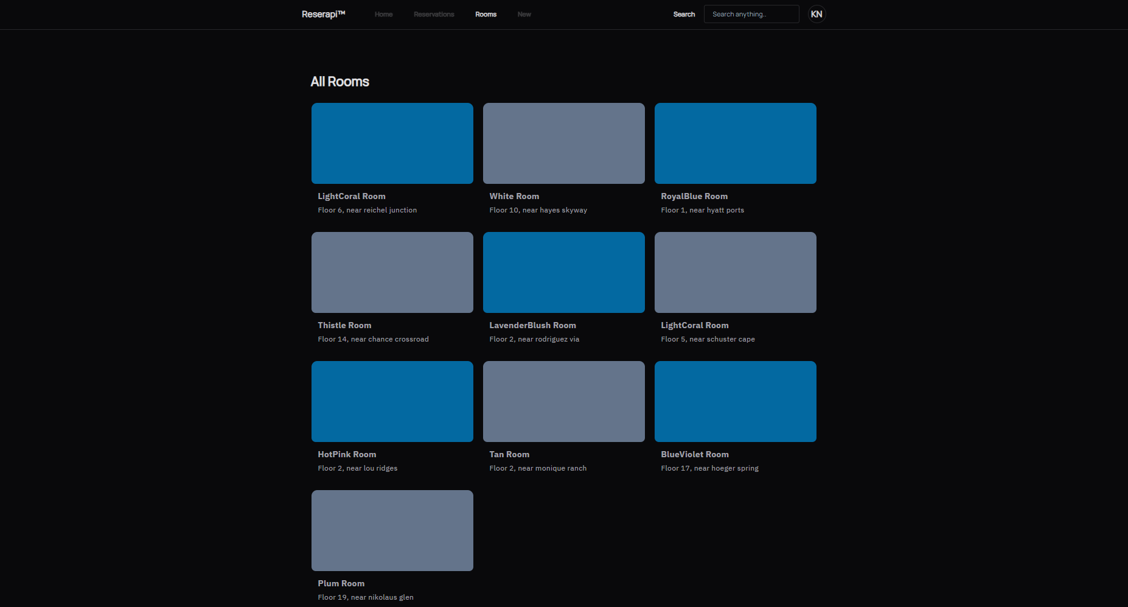Open the LavenderBlush Room image card

pyautogui.click(x=564, y=272)
